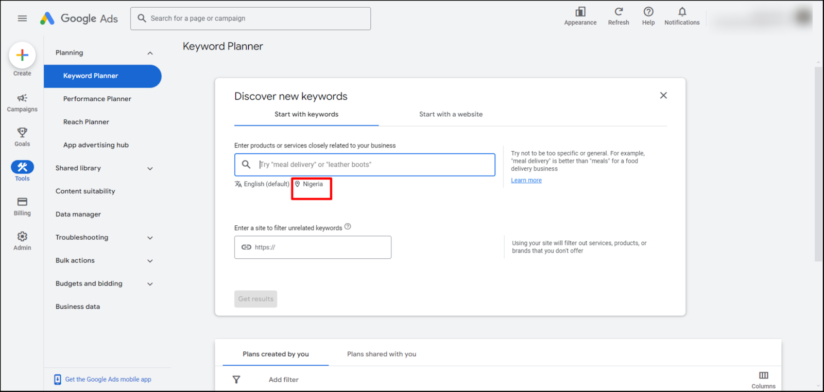
Task: Open Campaigns from the sidebar
Action: (22, 103)
